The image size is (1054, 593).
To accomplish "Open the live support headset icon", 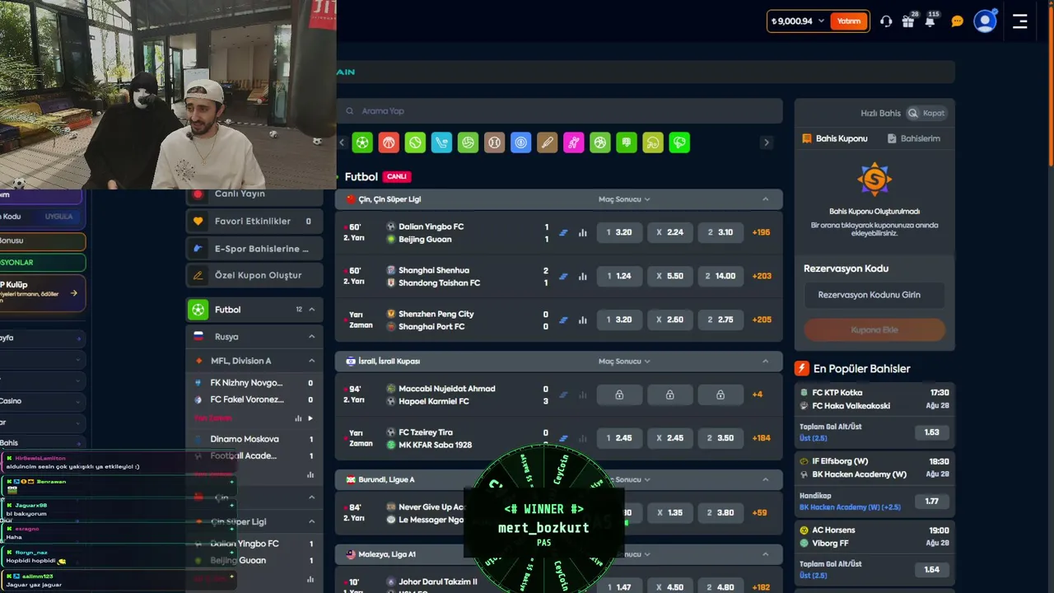I will click(886, 21).
